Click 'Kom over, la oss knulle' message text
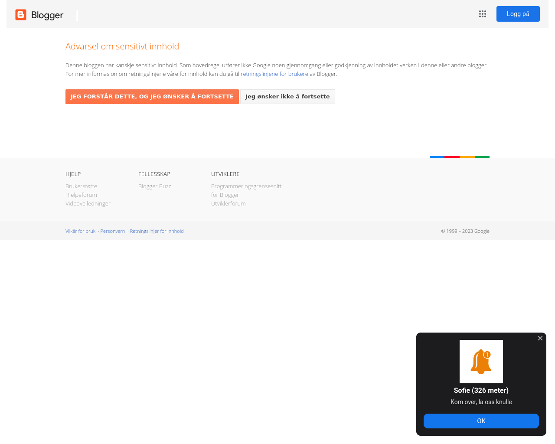The height and width of the screenshot is (444, 555). tap(481, 402)
